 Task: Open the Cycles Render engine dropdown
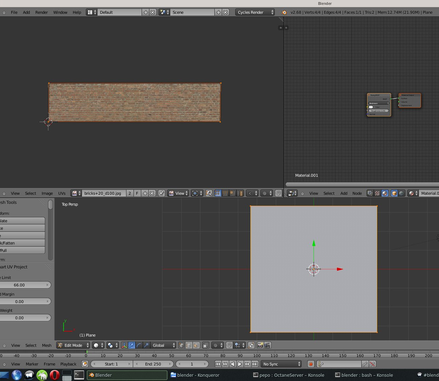(x=255, y=12)
